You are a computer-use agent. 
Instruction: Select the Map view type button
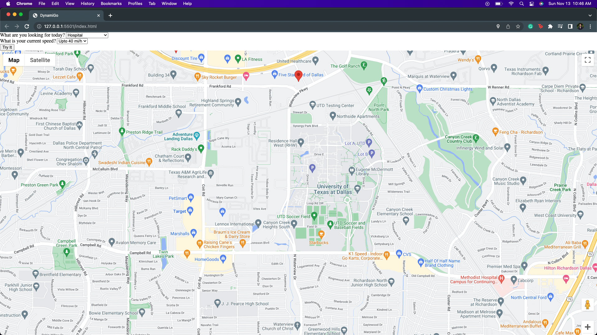pos(14,60)
